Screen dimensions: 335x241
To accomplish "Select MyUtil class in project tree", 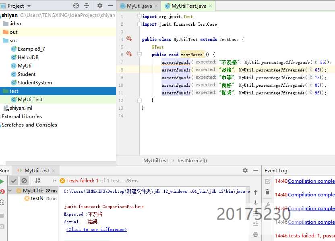I will [25, 65].
